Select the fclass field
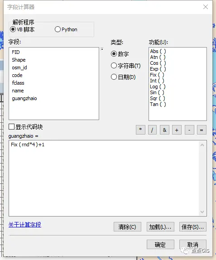 click(x=18, y=83)
